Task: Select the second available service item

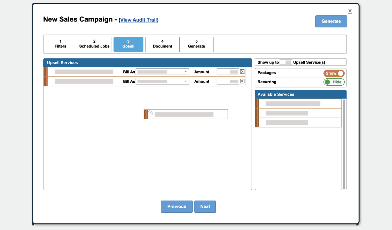Action: [298, 113]
